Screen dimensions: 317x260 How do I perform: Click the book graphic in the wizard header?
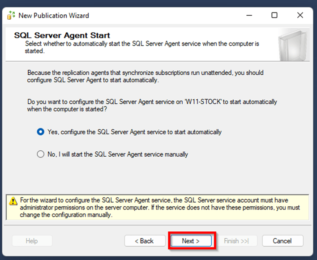[x=293, y=45]
